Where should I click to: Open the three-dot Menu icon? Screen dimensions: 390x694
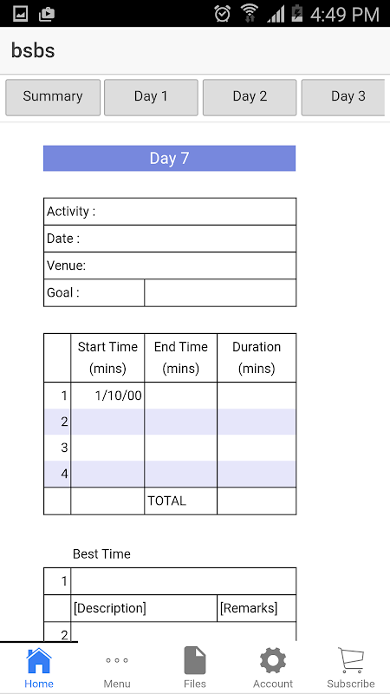[117, 660]
